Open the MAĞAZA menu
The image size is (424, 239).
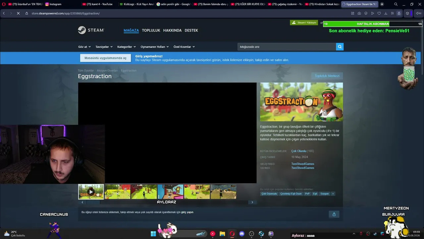(x=131, y=30)
